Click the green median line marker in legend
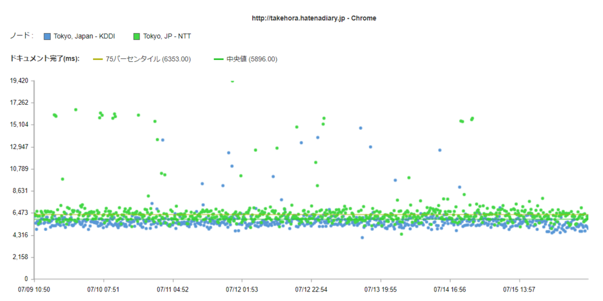 click(218, 59)
